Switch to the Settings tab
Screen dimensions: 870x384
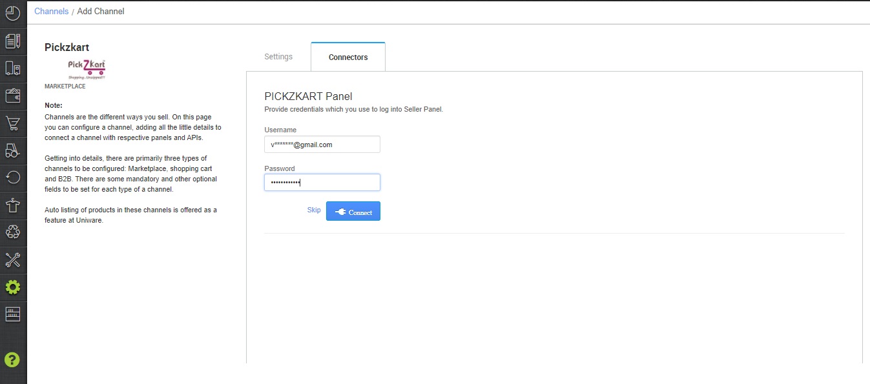tap(278, 57)
